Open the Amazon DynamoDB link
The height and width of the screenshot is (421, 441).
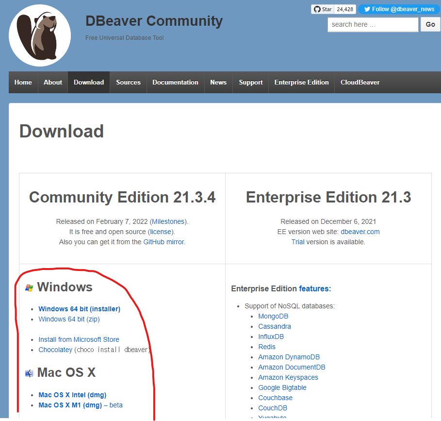tap(289, 357)
